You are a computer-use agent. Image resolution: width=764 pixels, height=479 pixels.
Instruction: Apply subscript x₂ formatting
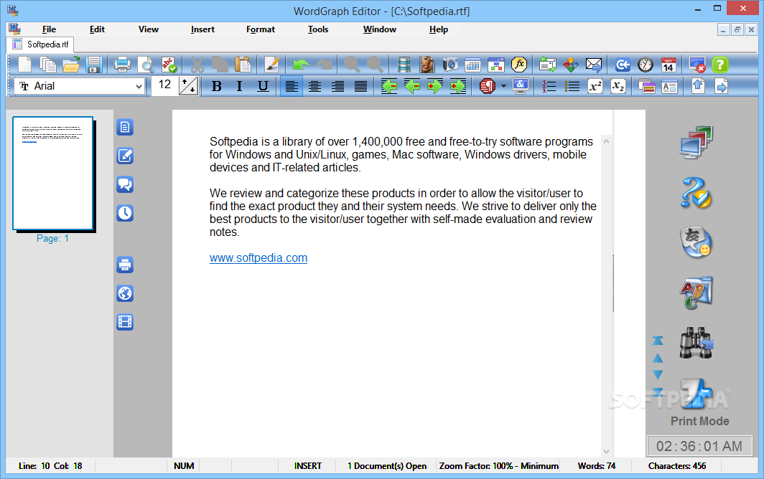618,87
